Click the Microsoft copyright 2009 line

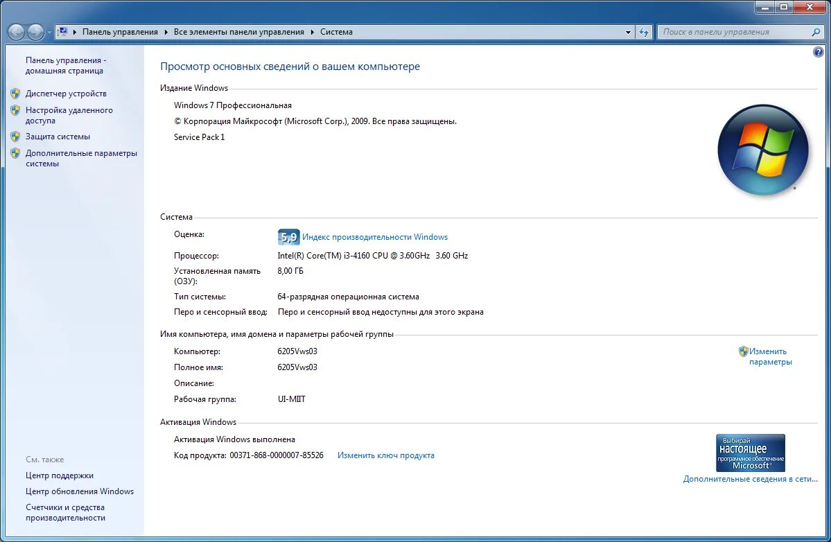pyautogui.click(x=315, y=121)
